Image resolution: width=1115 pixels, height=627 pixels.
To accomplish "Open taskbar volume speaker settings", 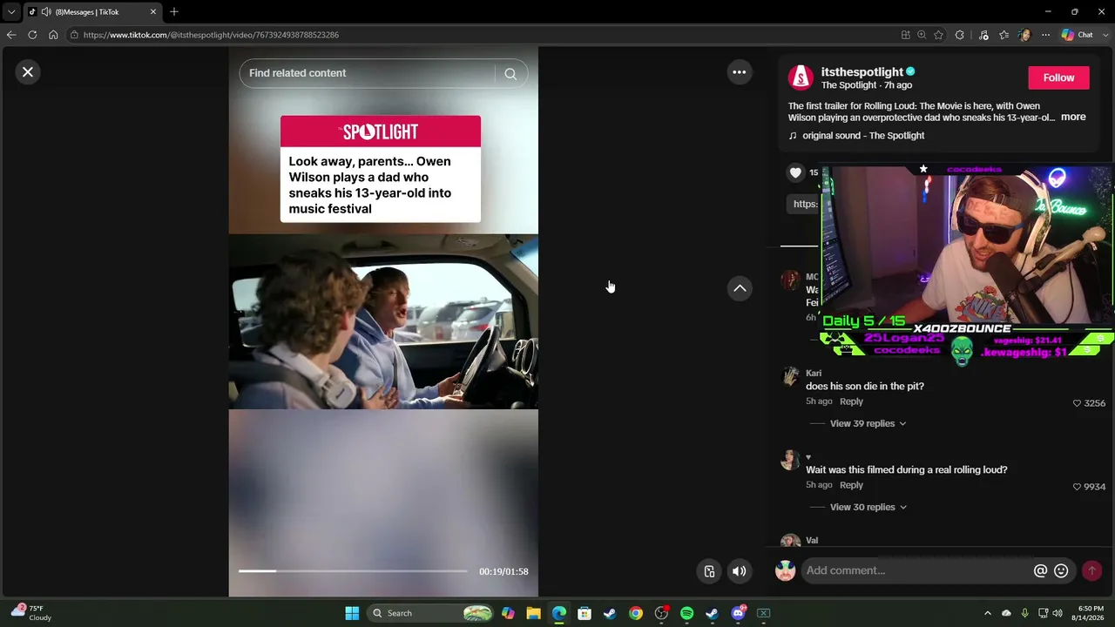I will pos(1058,613).
